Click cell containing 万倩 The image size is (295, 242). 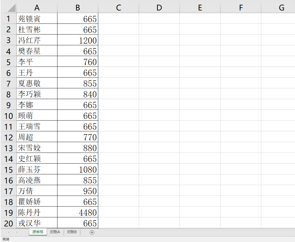point(37,190)
